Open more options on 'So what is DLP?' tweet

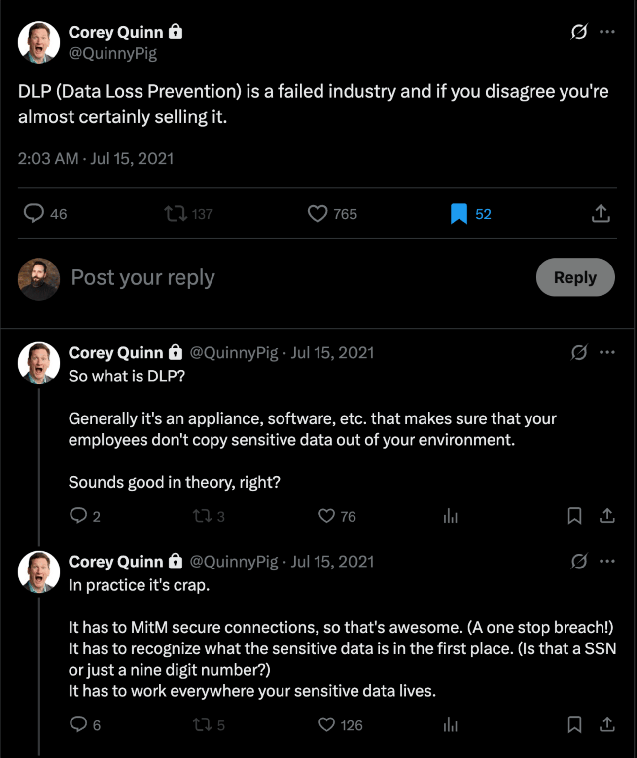point(607,352)
